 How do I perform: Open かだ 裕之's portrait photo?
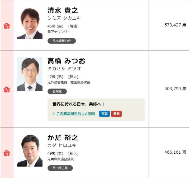30,150
